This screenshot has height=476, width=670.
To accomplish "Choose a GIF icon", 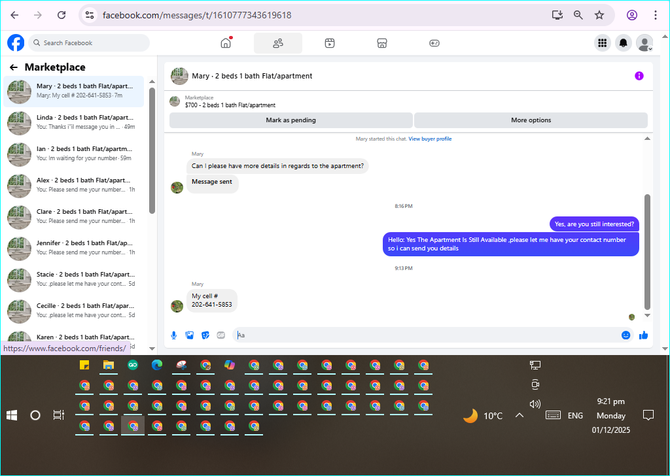I will point(220,335).
